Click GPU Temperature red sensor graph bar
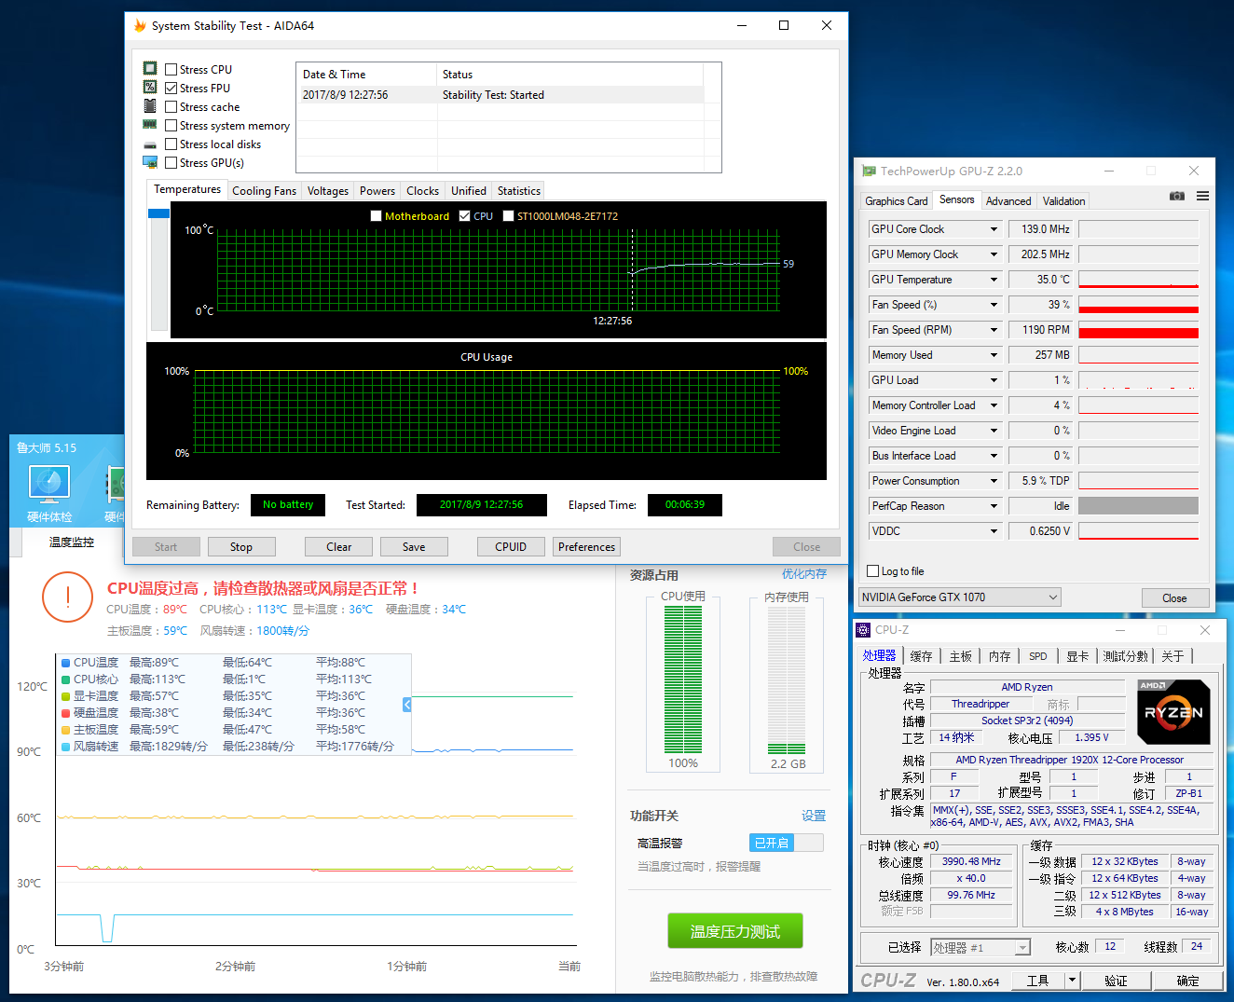Screen dimensions: 1234x1002 point(1138,280)
